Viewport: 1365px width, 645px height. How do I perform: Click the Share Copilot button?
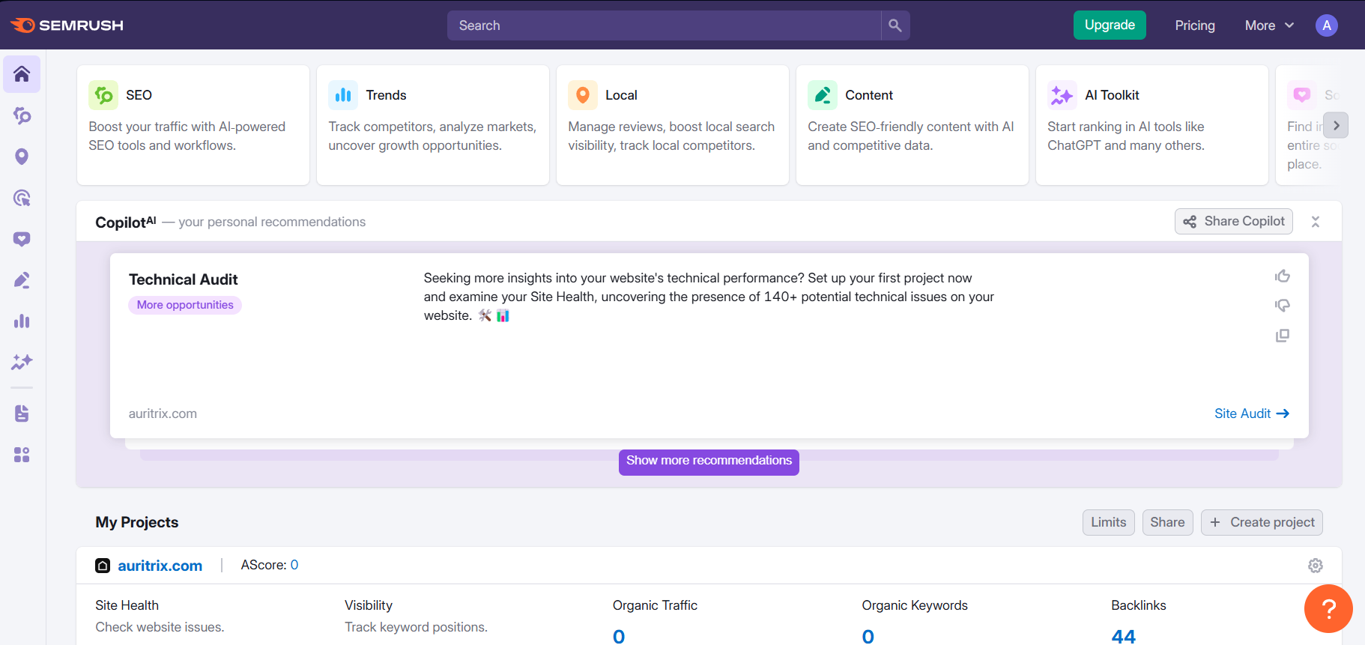1234,221
